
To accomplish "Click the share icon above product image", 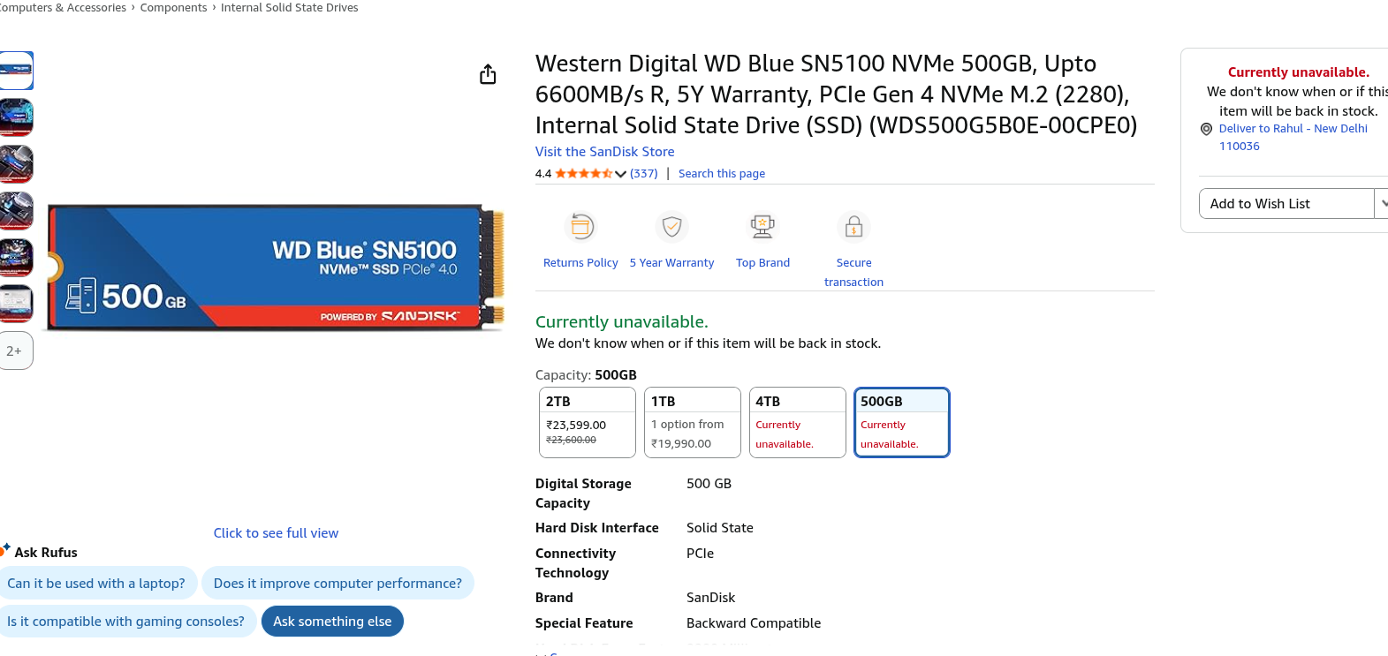I will coord(488,75).
